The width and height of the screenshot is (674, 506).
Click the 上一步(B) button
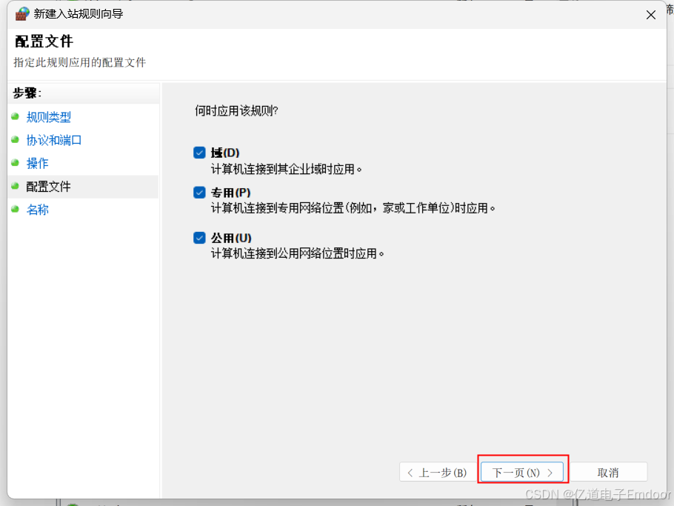click(x=436, y=471)
